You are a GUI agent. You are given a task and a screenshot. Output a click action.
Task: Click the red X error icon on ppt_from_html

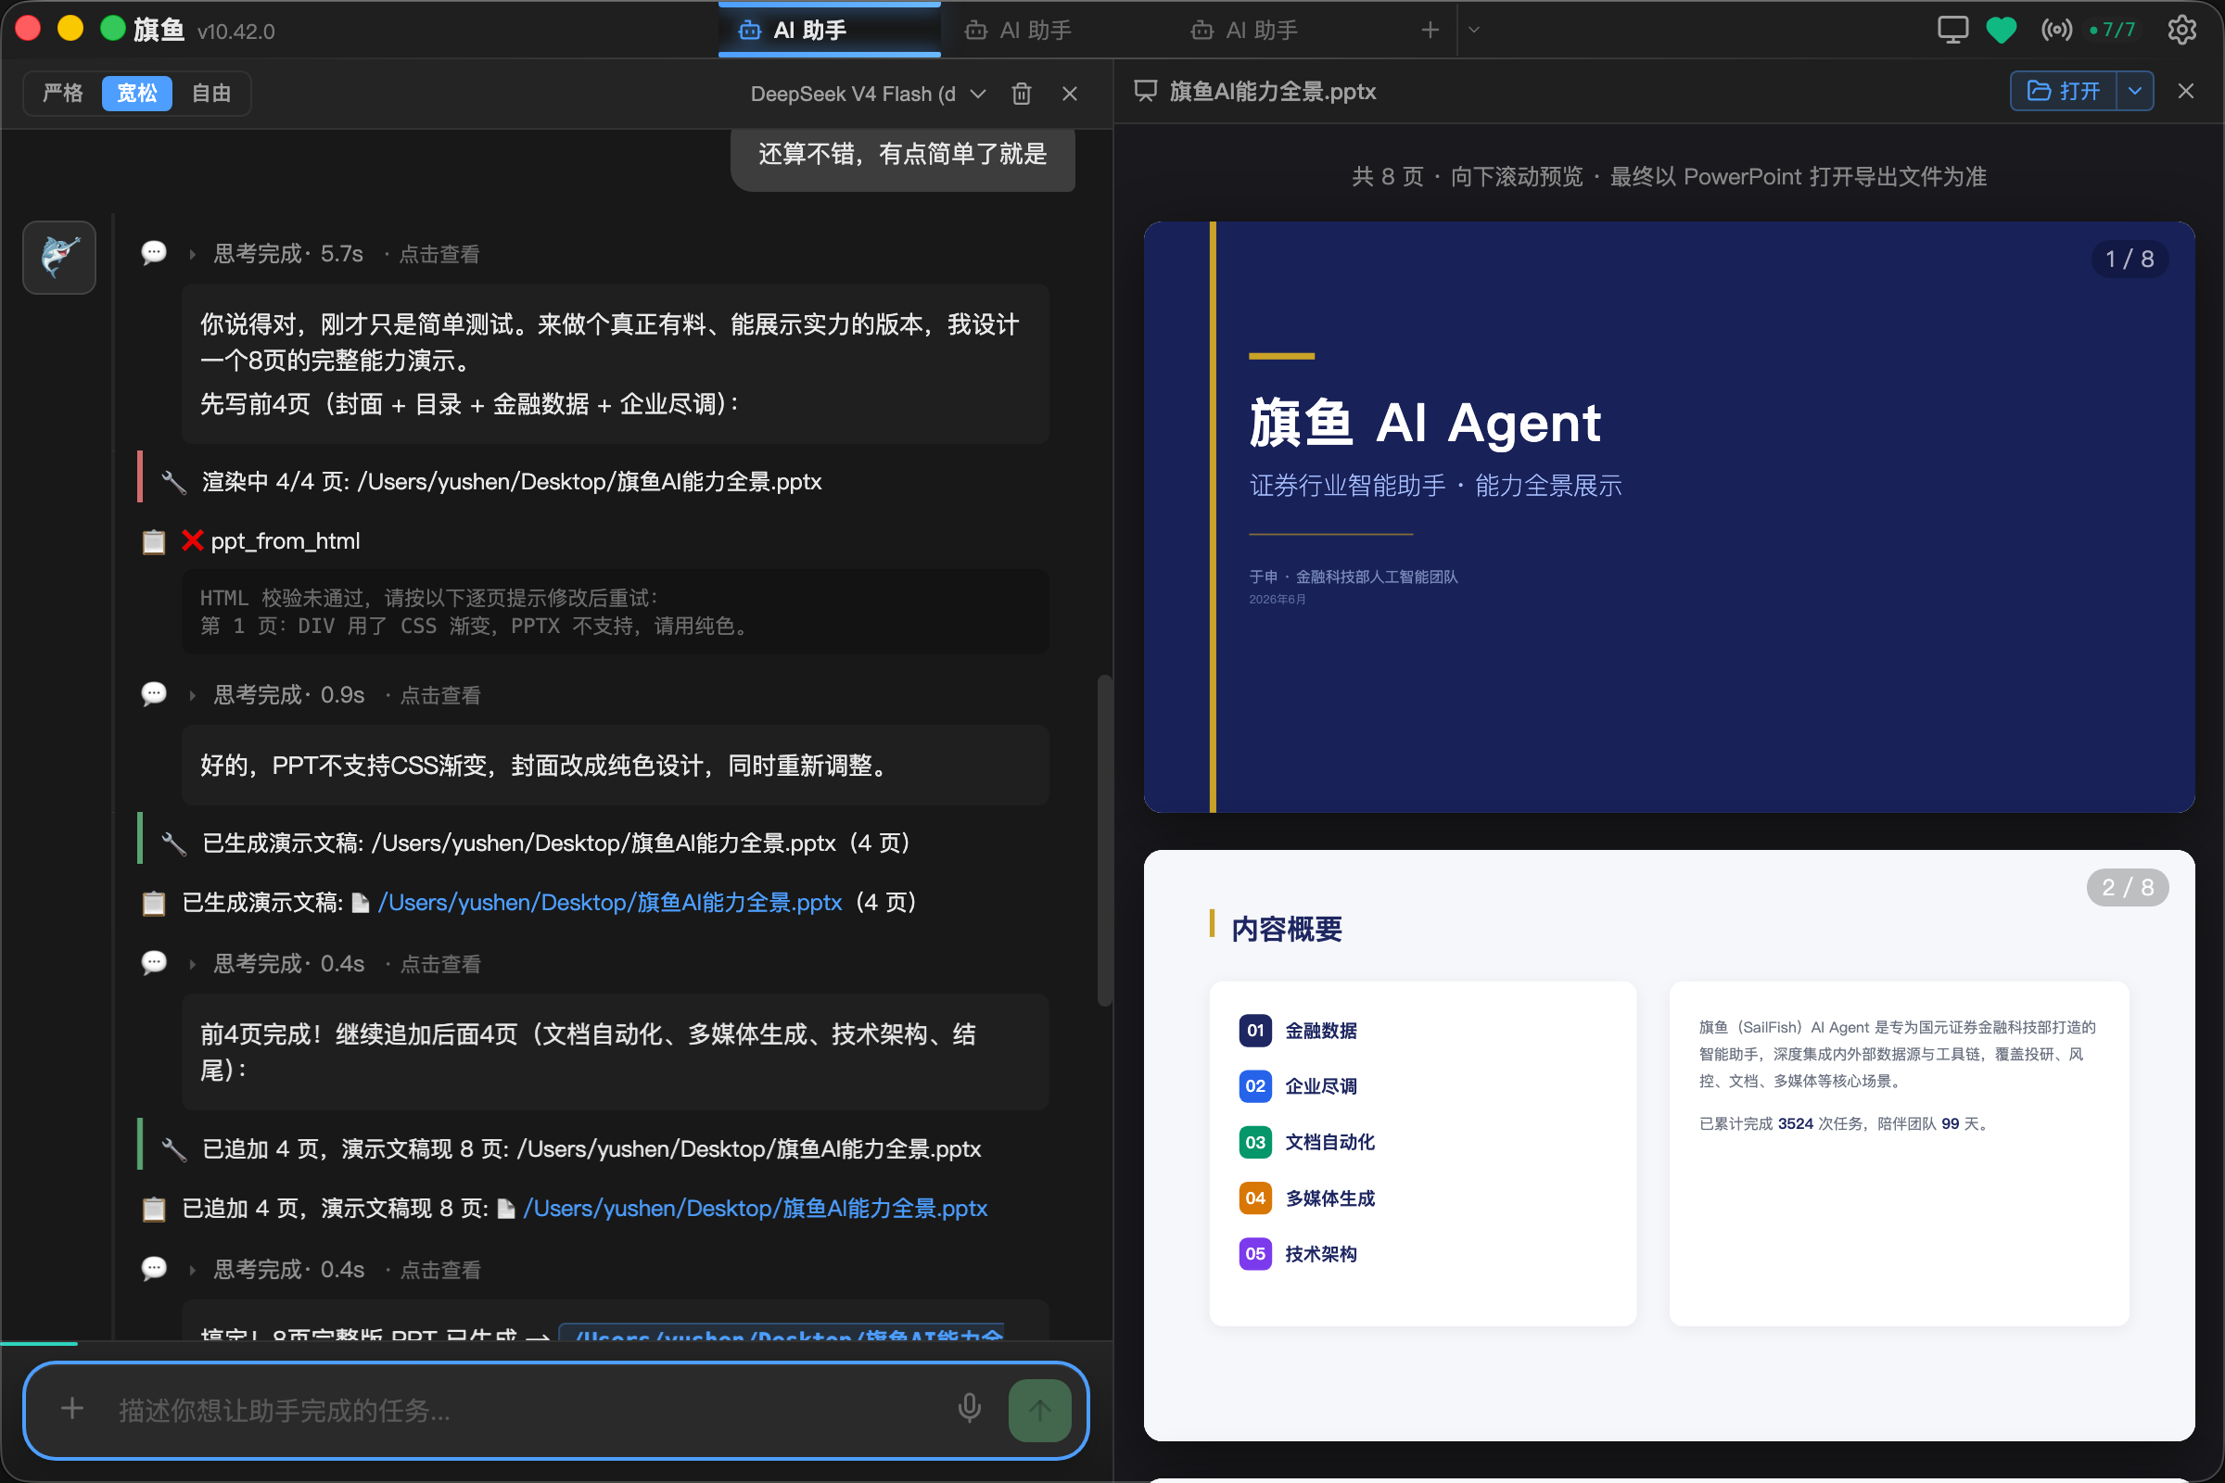192,540
